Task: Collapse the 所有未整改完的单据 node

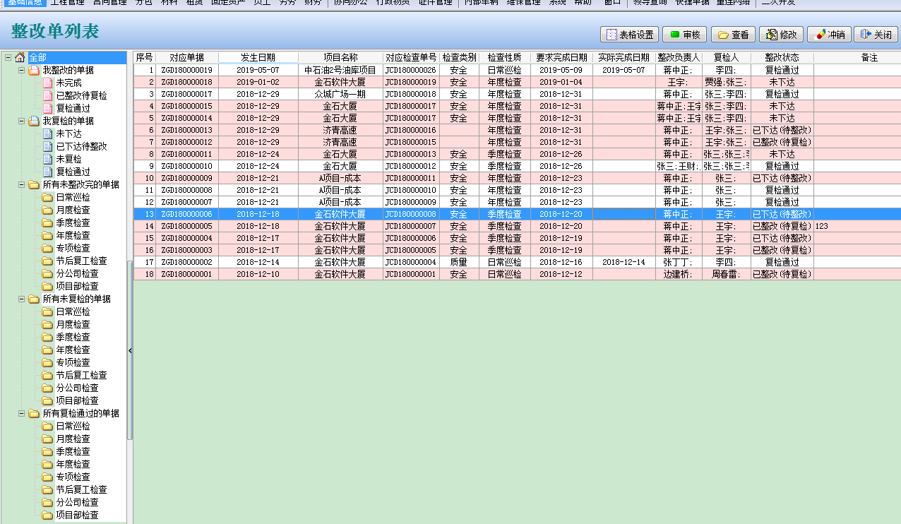Action: (21, 185)
